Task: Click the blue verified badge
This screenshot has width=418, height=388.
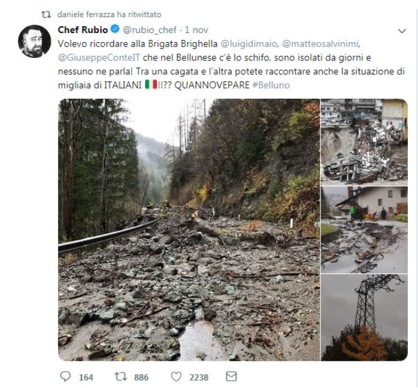Action: point(114,29)
